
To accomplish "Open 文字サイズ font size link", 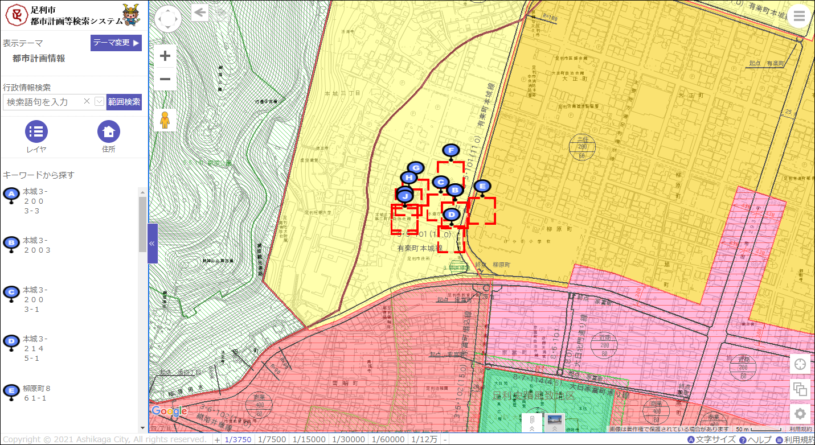I will [711, 439].
